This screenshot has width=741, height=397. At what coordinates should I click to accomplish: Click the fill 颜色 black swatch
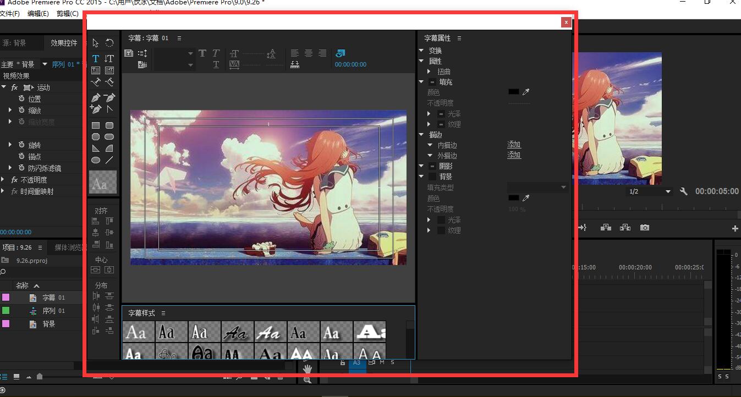(x=514, y=92)
